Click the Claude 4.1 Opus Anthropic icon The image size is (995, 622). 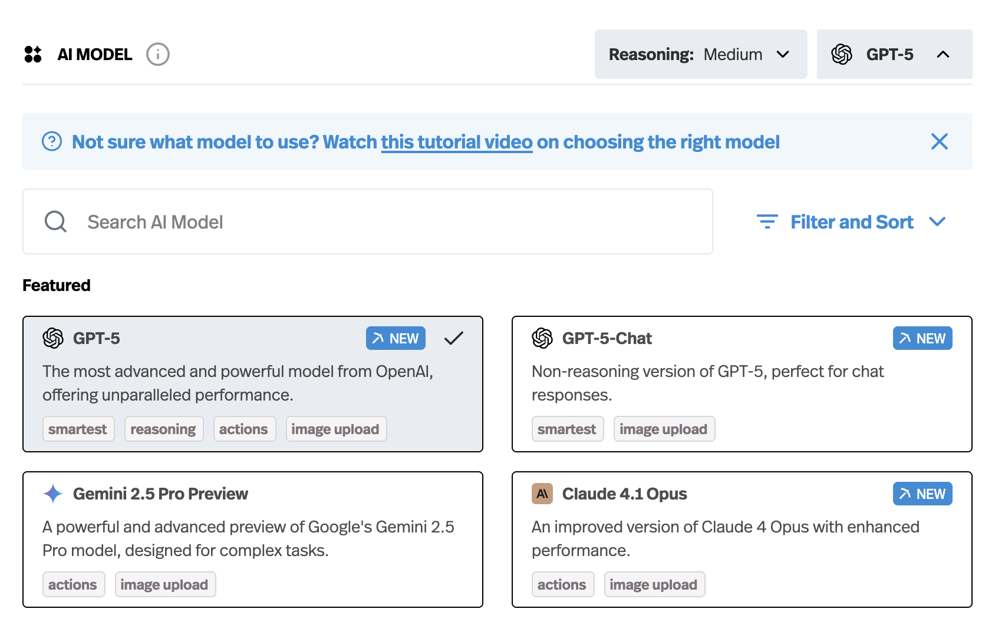coord(542,494)
